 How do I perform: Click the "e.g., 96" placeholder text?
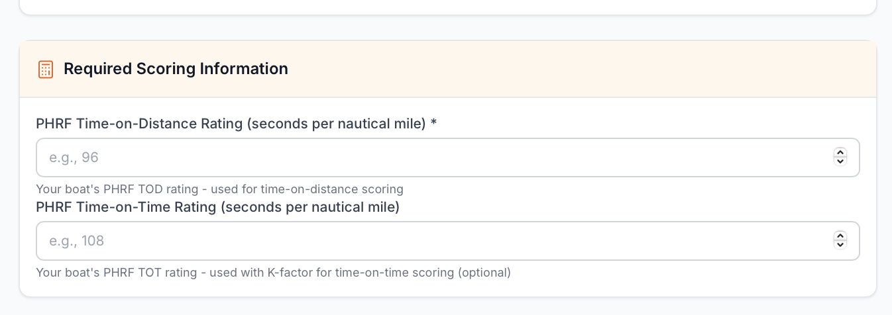(74, 157)
